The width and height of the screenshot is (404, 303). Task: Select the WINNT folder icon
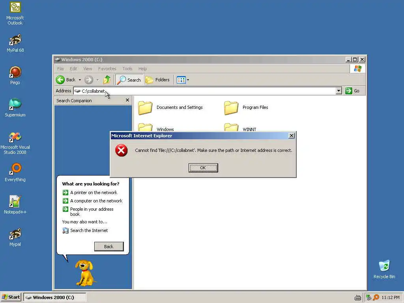pyautogui.click(x=231, y=127)
